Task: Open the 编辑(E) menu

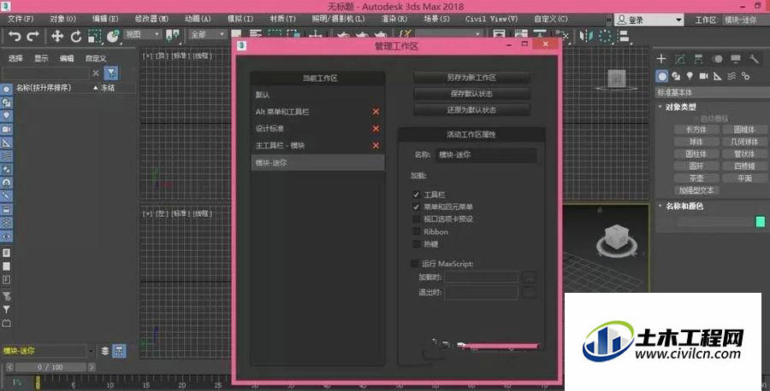Action: [105, 19]
